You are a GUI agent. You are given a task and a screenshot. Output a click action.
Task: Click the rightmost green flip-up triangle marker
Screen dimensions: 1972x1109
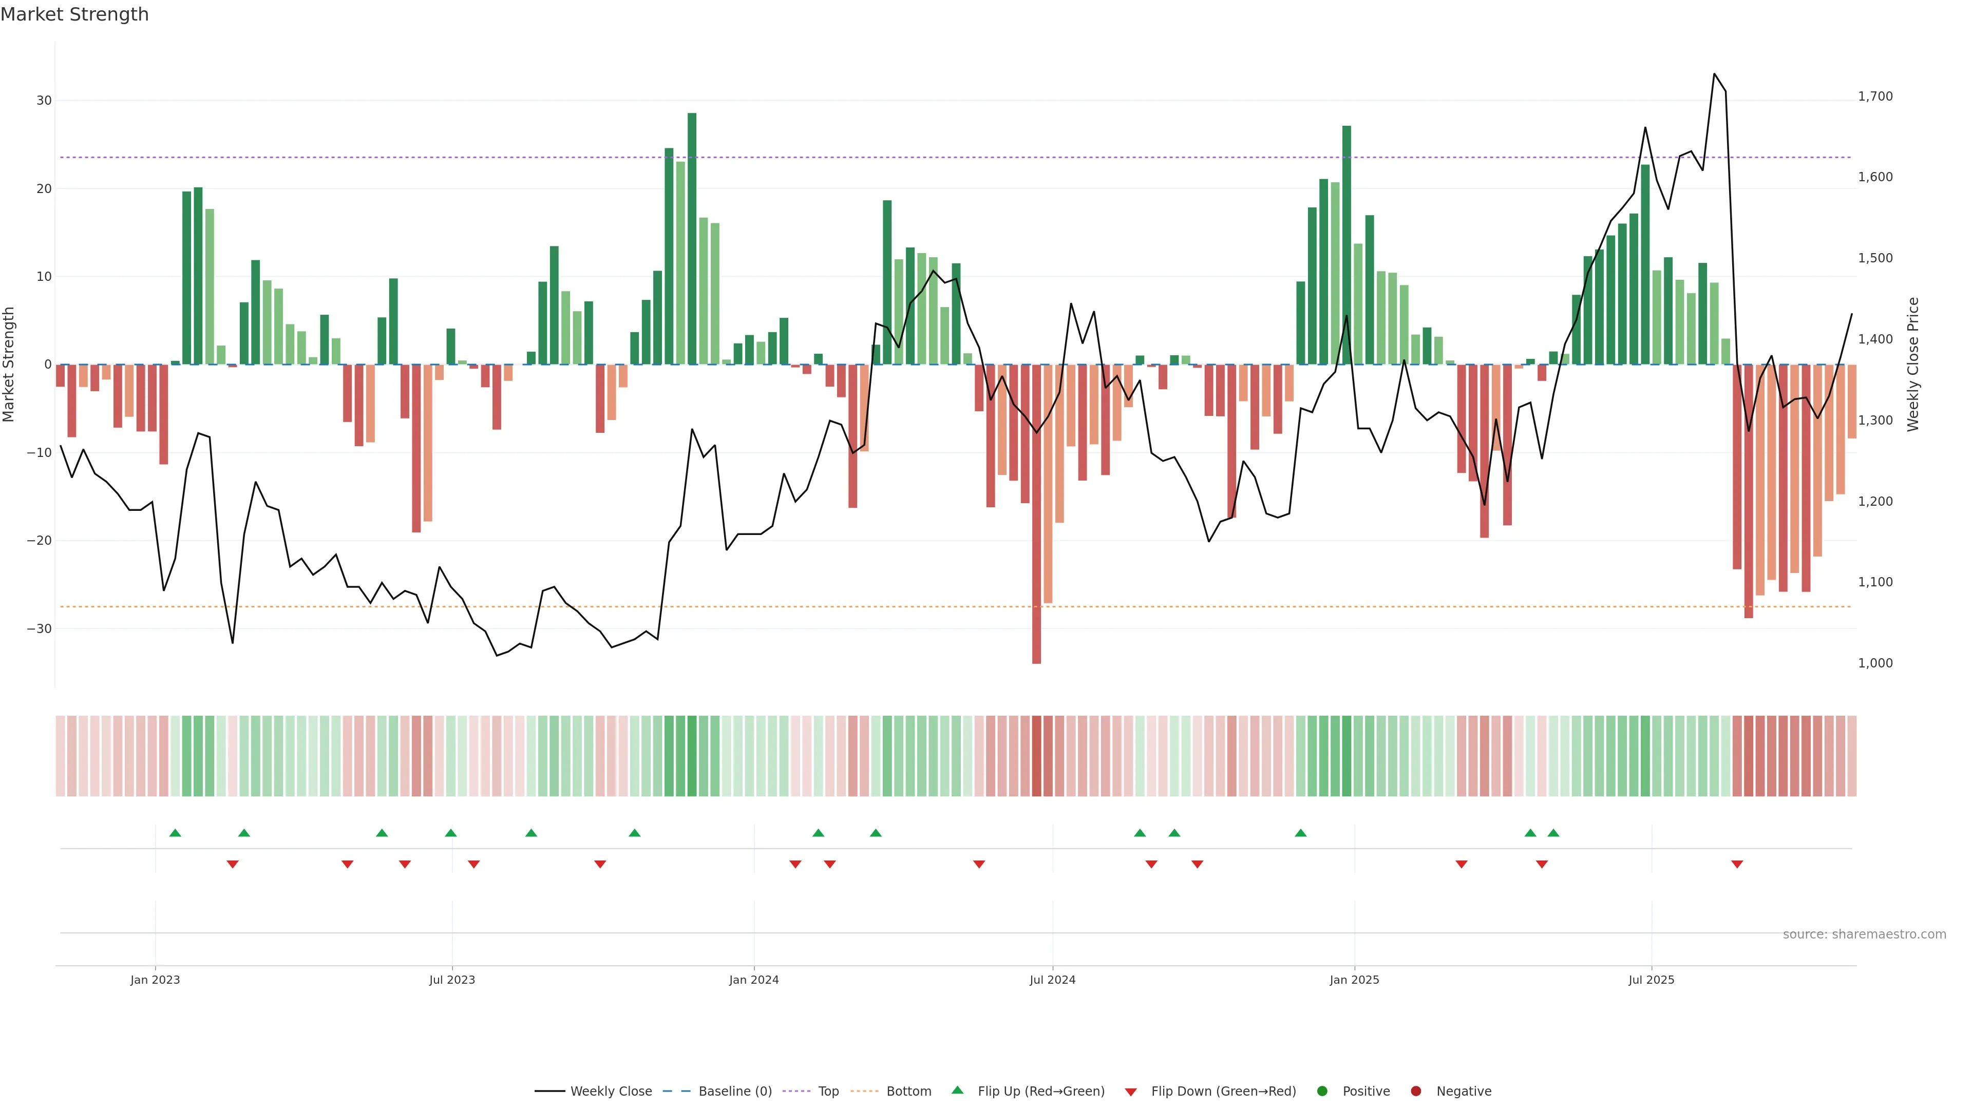pyautogui.click(x=1553, y=833)
